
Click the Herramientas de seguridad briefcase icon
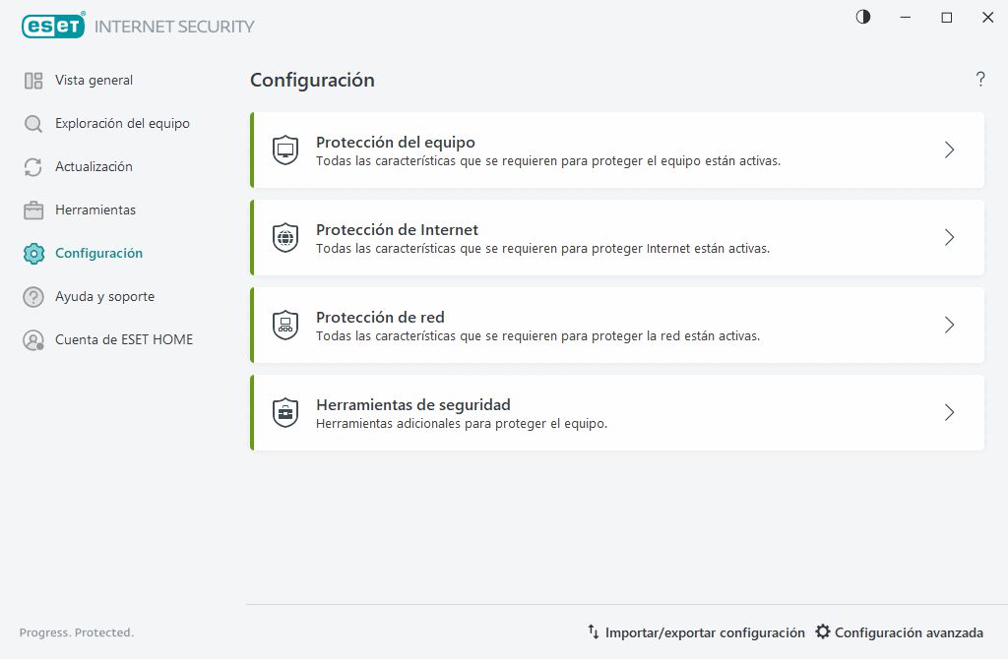point(285,412)
